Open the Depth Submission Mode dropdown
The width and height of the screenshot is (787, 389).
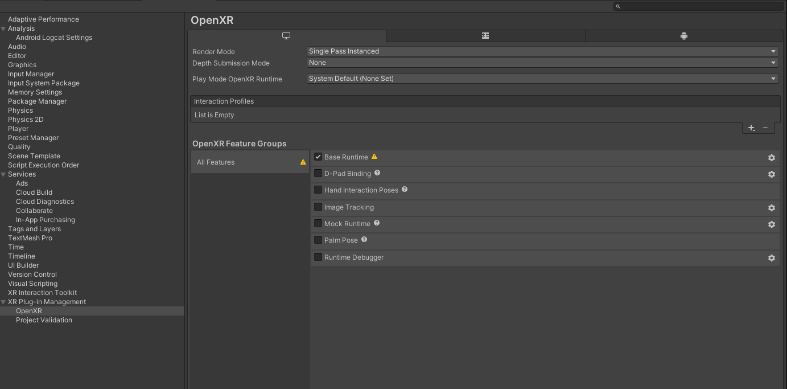[543, 63]
